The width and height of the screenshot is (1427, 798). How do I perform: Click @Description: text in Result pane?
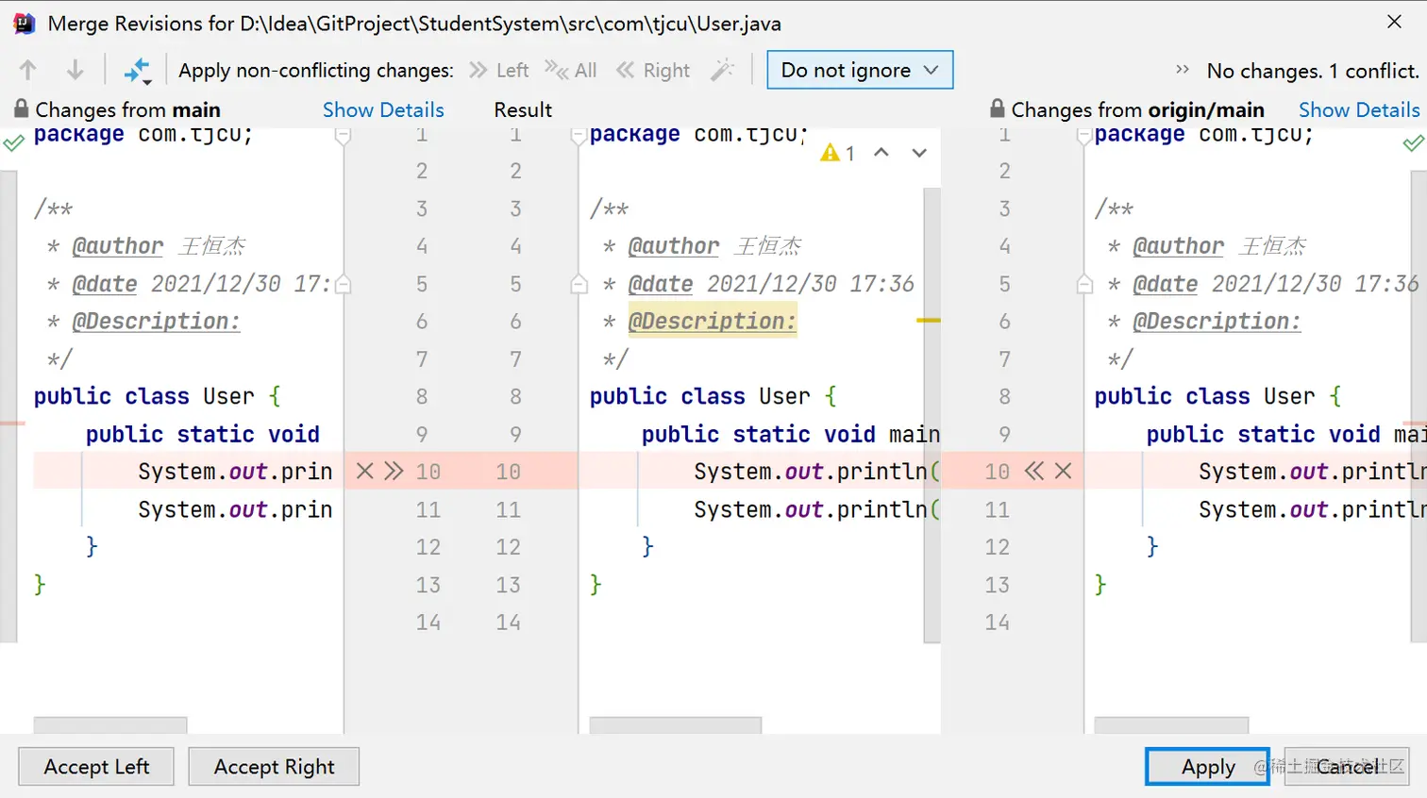coord(713,321)
